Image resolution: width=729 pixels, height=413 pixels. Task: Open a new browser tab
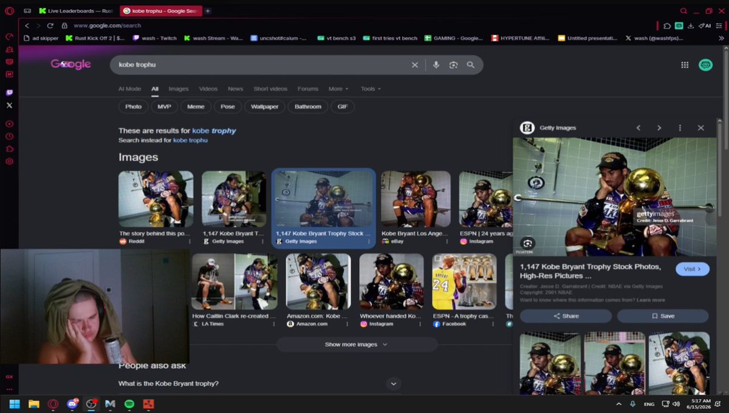pos(208,11)
